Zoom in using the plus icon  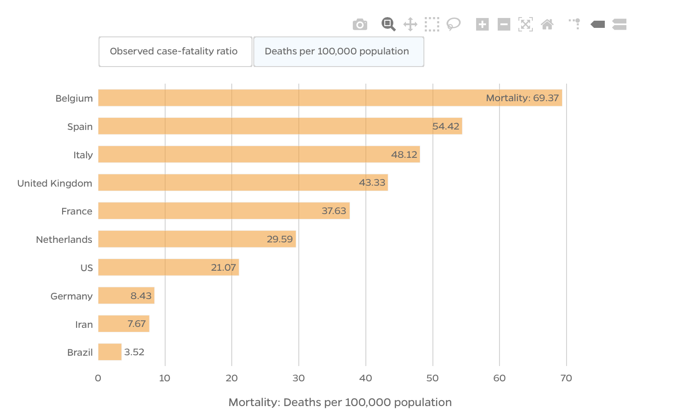click(x=482, y=24)
